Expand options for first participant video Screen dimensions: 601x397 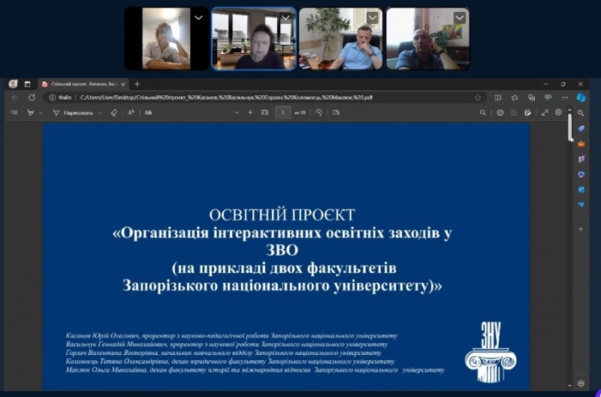click(198, 17)
